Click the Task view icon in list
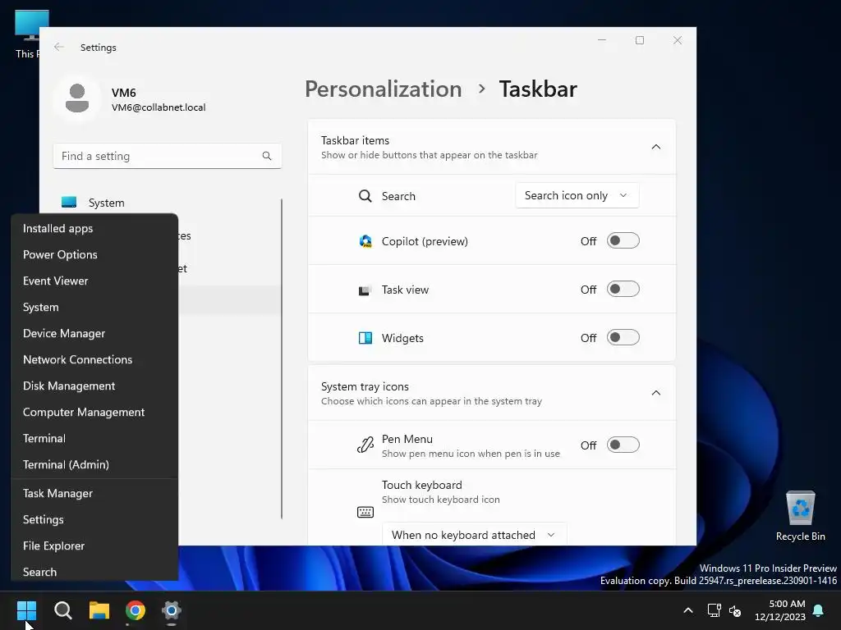The image size is (841, 630). (x=365, y=290)
